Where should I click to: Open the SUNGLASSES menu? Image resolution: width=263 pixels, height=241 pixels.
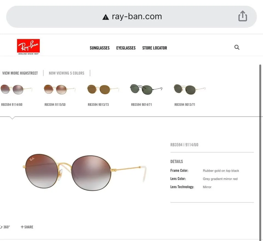(x=99, y=48)
